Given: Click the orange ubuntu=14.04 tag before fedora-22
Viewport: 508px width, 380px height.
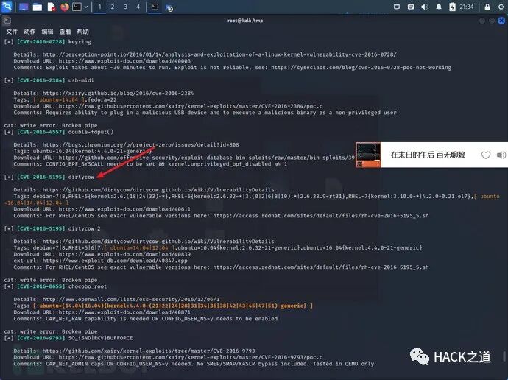Looking at the screenshot, I should click(x=59, y=99).
